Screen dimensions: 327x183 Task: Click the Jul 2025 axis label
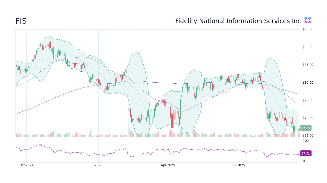239,165
